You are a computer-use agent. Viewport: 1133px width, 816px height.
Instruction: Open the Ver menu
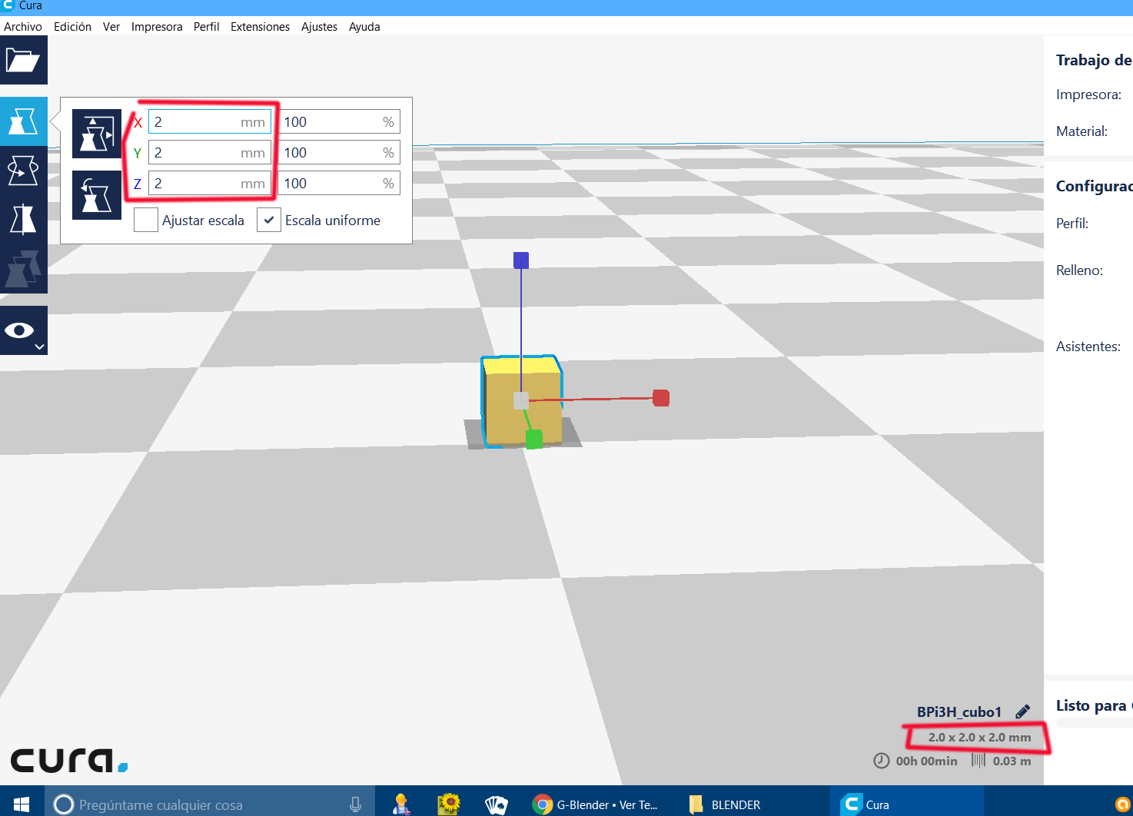coord(111,27)
